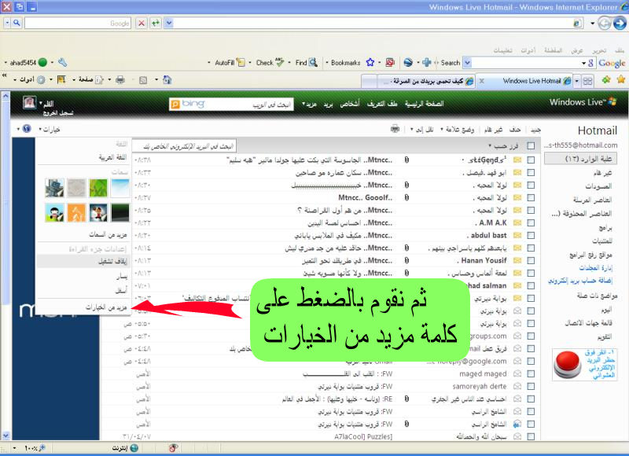
Task: Check the box for A.M A.K email
Action: click(x=531, y=222)
